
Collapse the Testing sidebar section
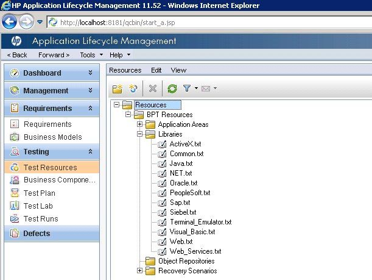52,152
